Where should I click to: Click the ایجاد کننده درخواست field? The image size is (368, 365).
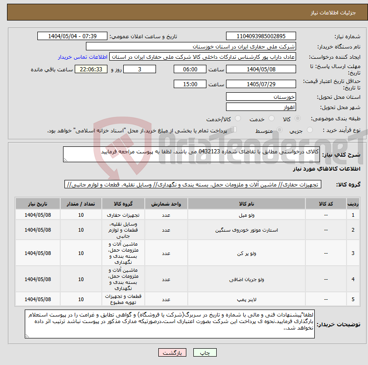click(203, 57)
